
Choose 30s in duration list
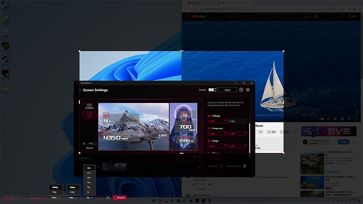point(88,168)
